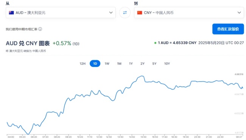The image size is (246, 140).
Task: Click the 15:50 time axis label
Action: tap(143, 137)
